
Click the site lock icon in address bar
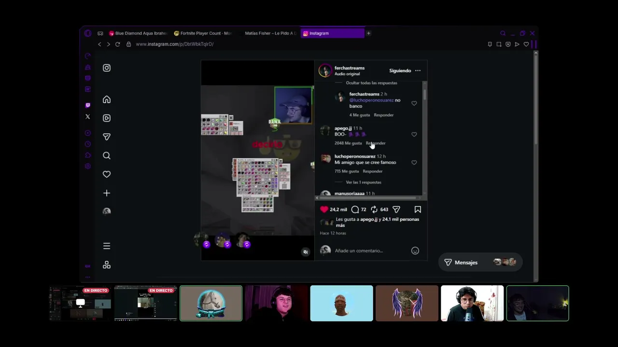click(128, 44)
